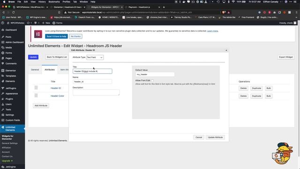Open the Media sidebar menu
This screenshot has height=169, width=300.
8,47
